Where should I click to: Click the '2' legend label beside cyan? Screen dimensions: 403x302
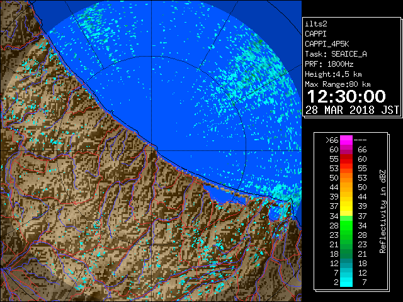tap(336, 282)
